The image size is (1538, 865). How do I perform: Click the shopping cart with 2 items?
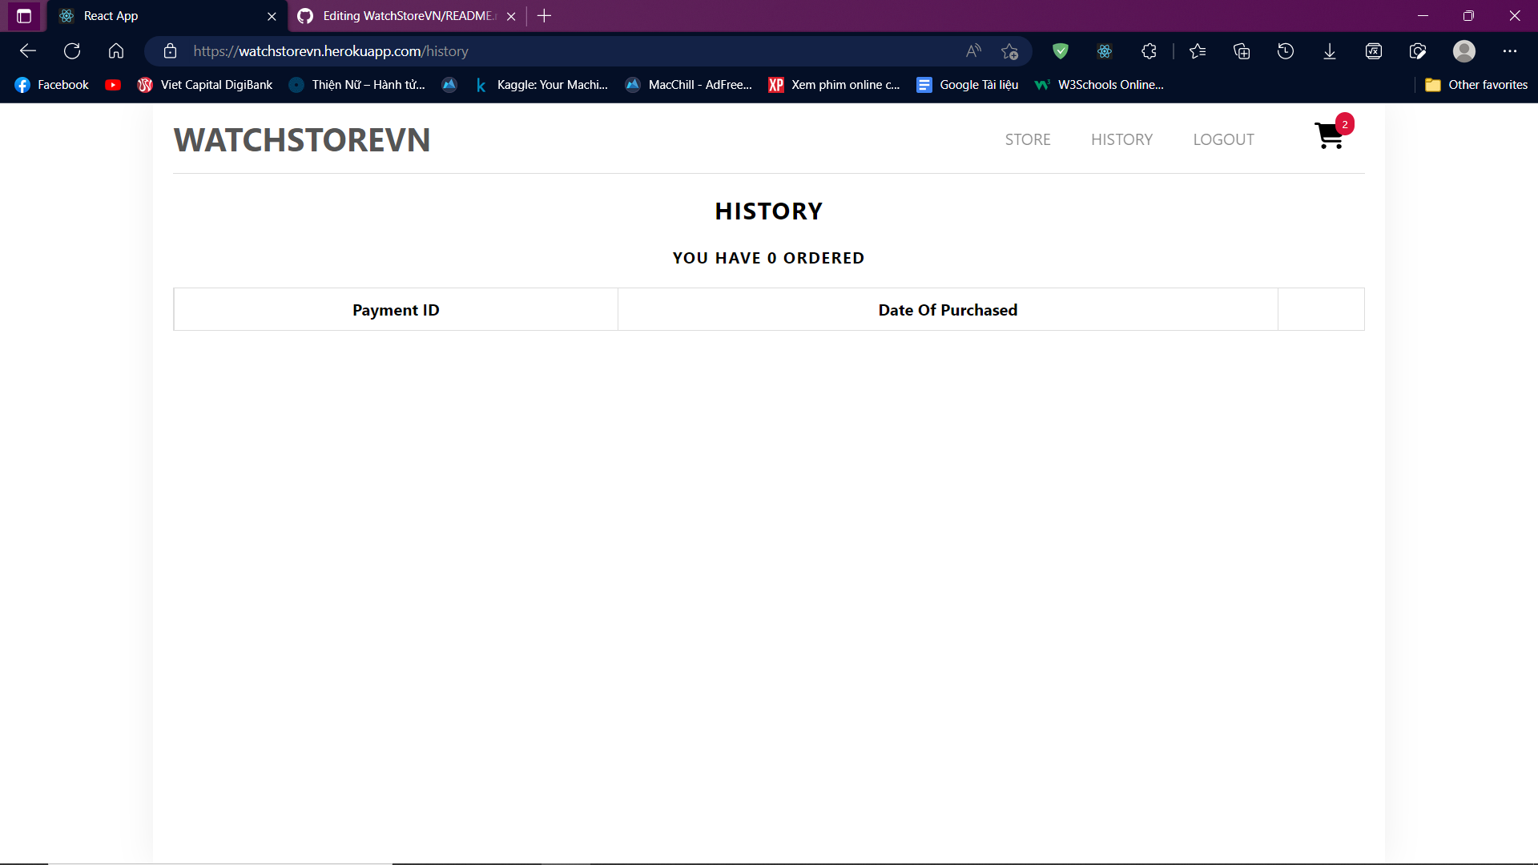point(1330,136)
